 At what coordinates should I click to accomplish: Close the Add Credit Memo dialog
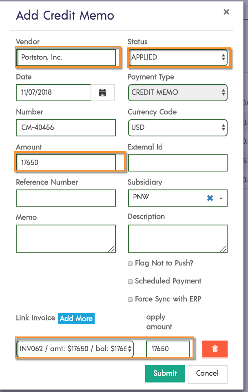pos(226,12)
